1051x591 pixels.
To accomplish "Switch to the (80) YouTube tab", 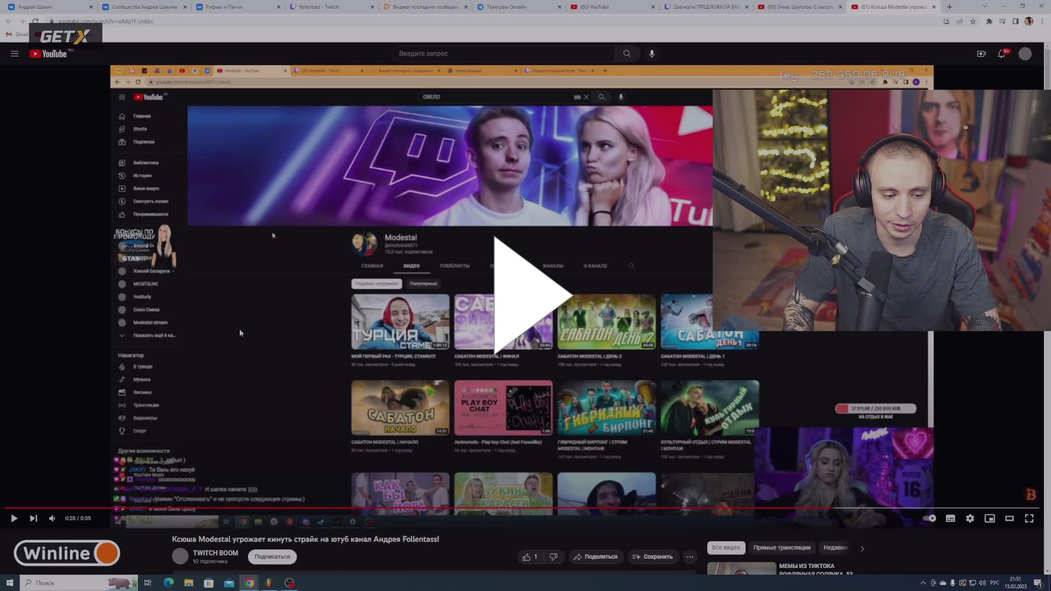I will pos(611,7).
